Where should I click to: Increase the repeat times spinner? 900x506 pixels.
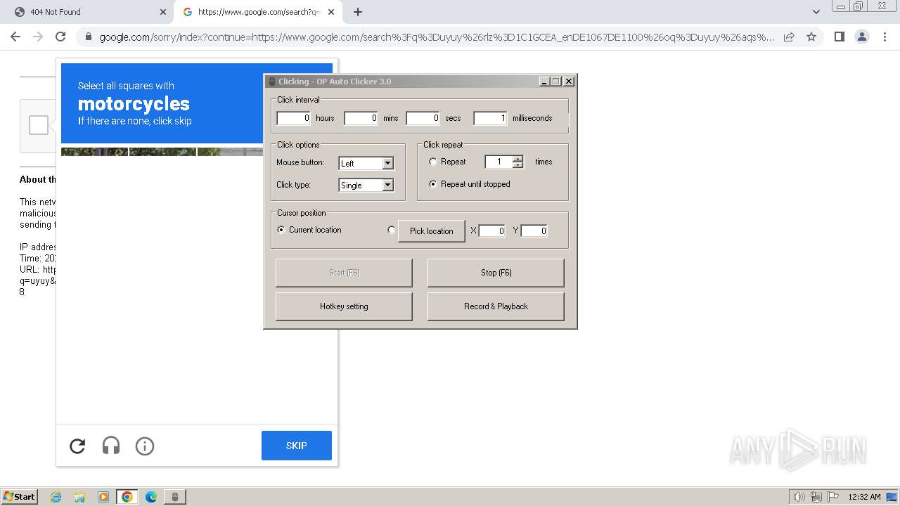(518, 158)
